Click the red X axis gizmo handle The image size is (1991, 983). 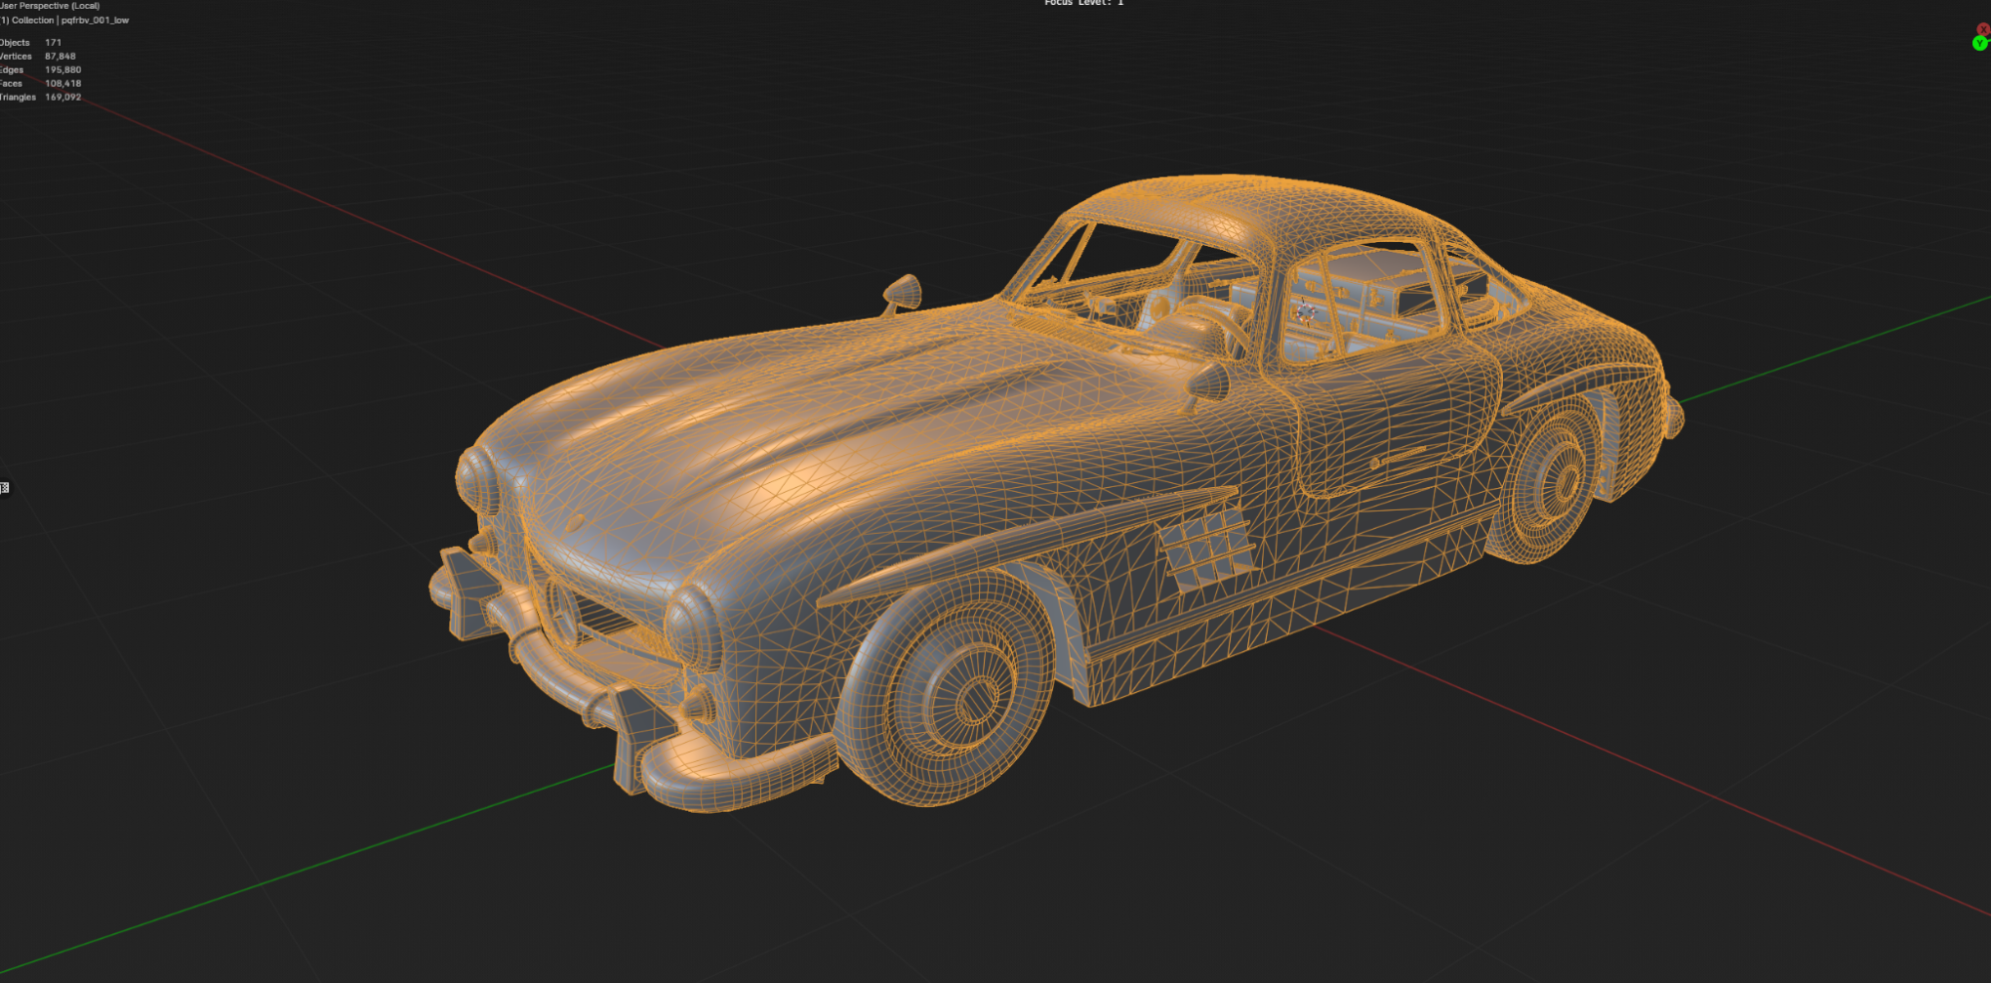[1984, 30]
